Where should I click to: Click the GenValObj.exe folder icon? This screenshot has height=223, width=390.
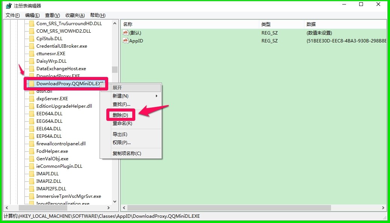(x=32, y=158)
